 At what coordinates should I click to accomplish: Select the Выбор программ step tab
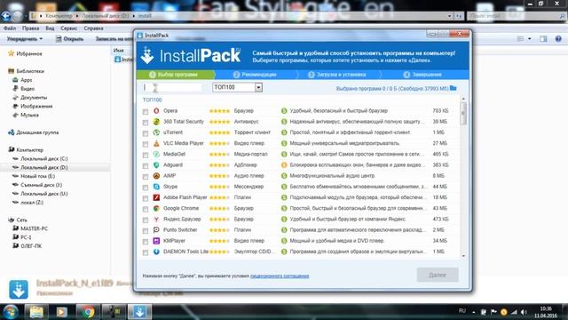click(x=176, y=75)
